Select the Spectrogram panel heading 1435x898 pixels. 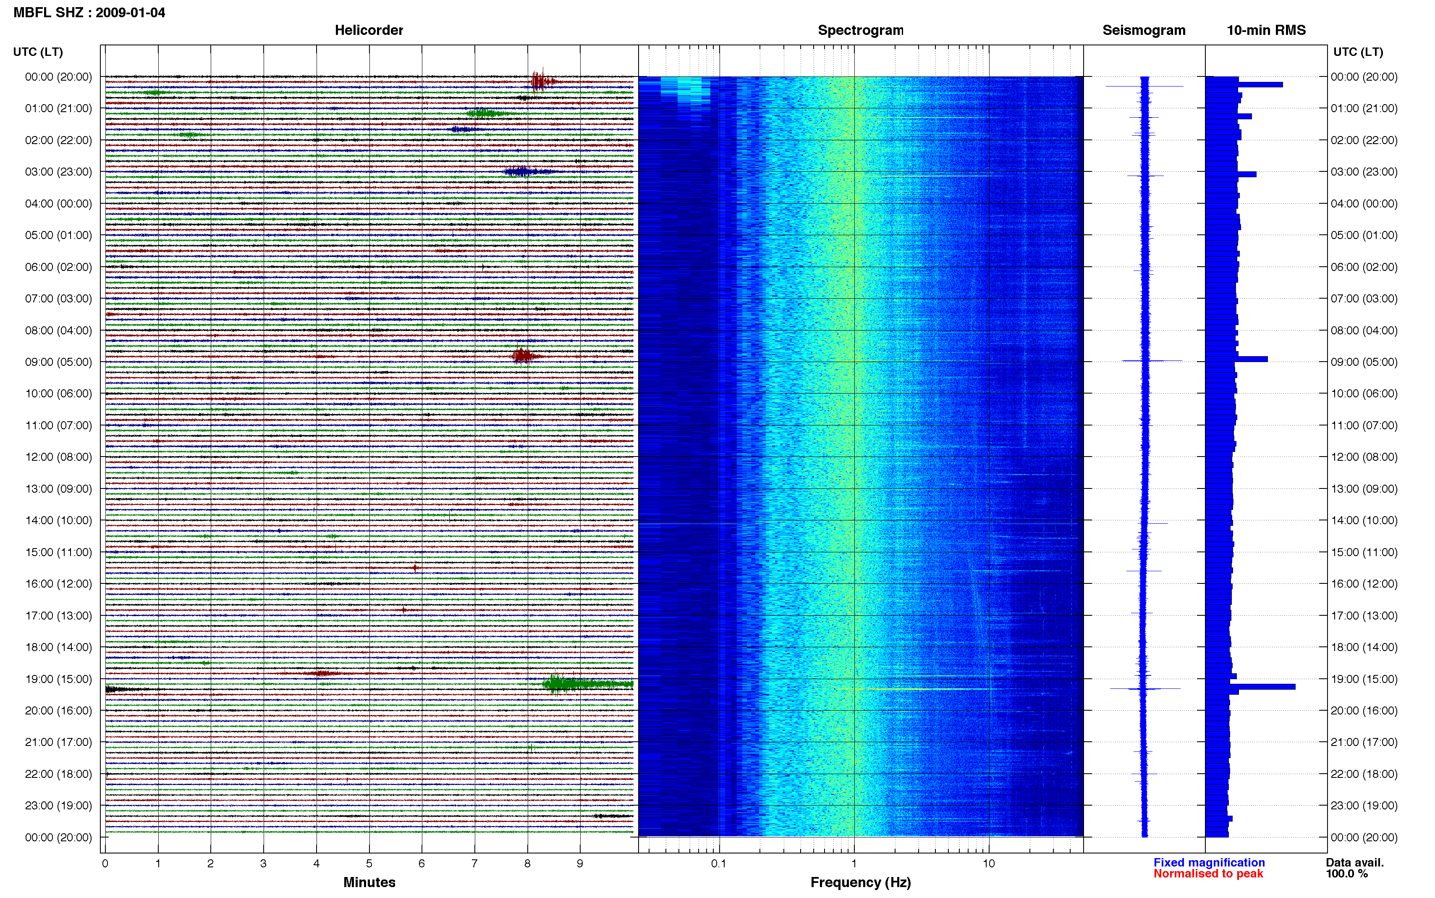[x=861, y=30]
